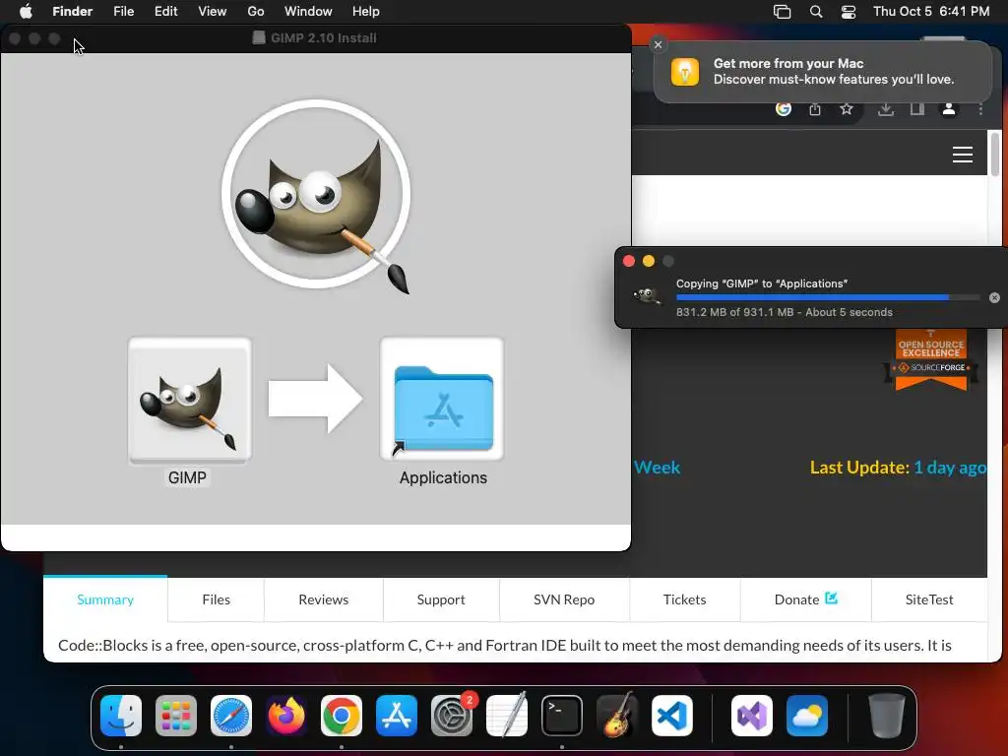The image size is (1008, 756).
Task: Open the SiteTest tab
Action: click(x=929, y=599)
